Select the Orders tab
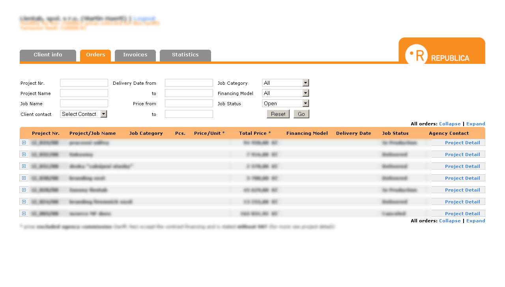 tap(95, 55)
